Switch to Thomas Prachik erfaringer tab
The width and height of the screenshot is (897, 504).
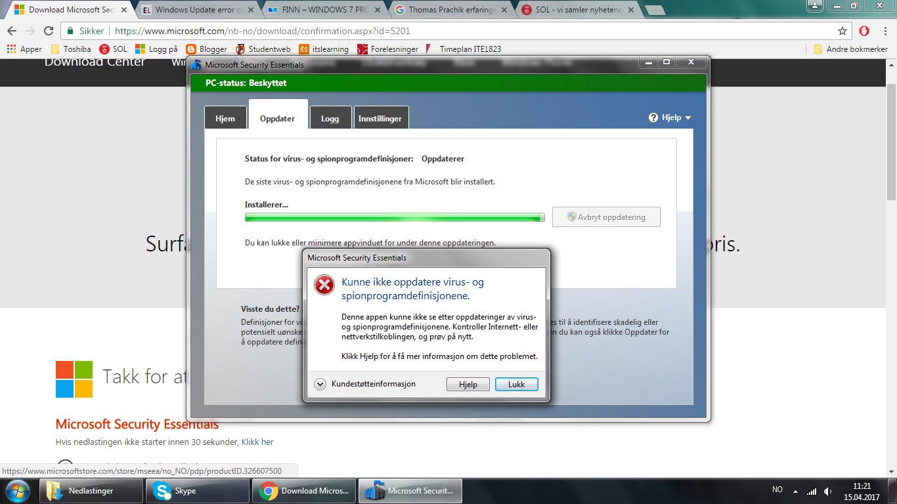click(x=450, y=10)
